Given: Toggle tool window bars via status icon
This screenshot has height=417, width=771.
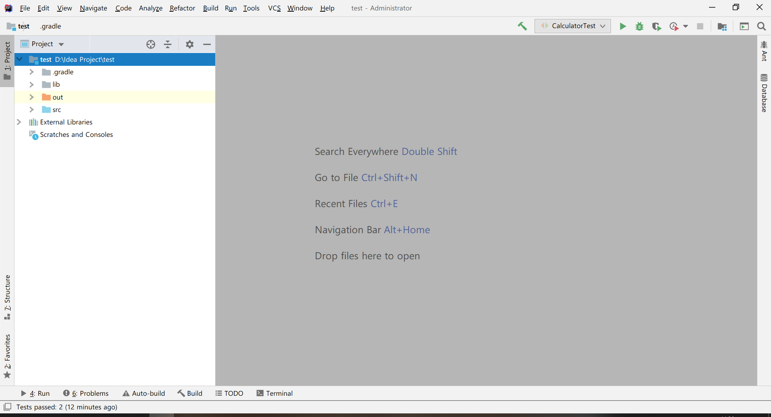Looking at the screenshot, I should point(7,407).
